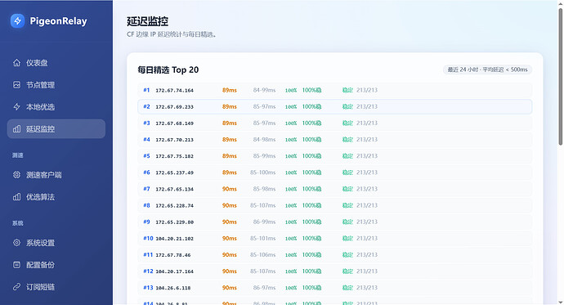The image size is (564, 305).
Task: Click the home icon beside 仪表盘
Action: (16, 63)
